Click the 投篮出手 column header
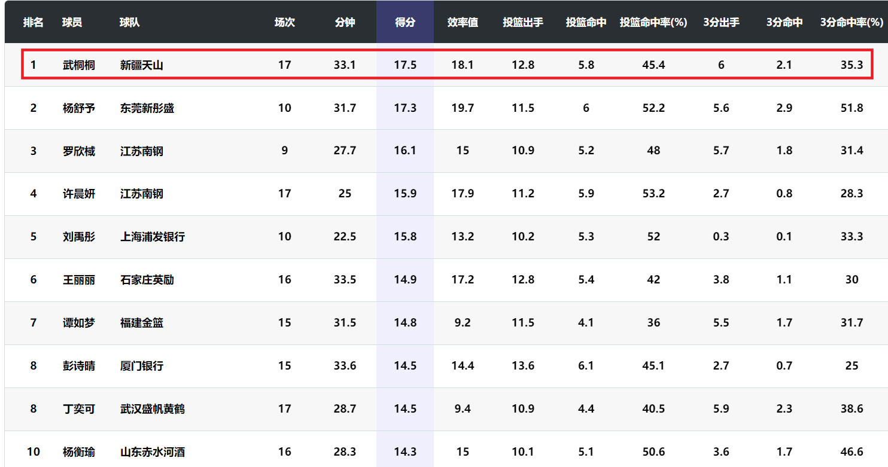This screenshot has height=467, width=888. coord(523,23)
